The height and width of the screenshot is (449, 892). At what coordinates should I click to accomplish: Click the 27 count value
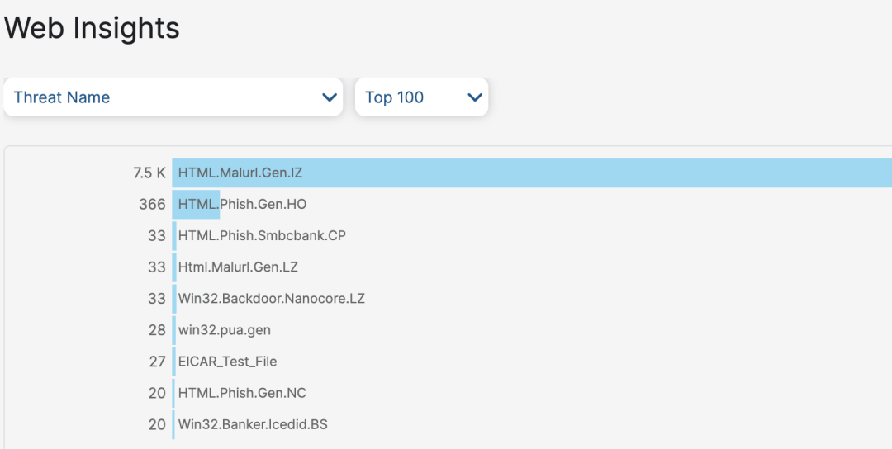[157, 362]
